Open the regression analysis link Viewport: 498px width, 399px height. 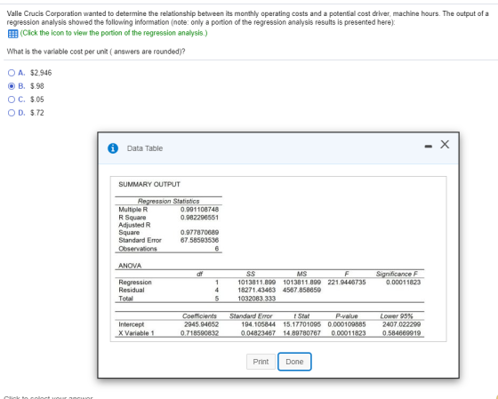click(114, 33)
